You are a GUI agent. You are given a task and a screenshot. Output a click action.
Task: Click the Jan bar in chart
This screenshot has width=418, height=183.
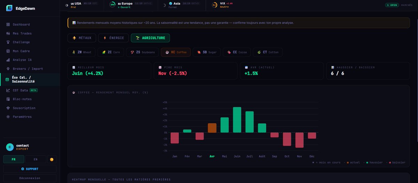click(x=175, y=138)
